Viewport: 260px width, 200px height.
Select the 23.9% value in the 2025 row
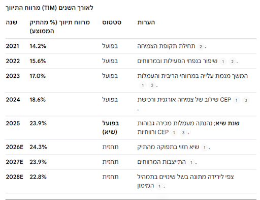coord(38,123)
